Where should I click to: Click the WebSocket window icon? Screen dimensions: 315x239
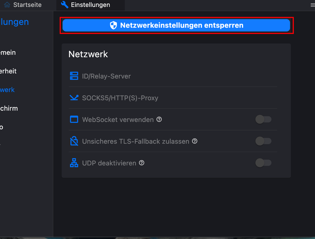74,119
